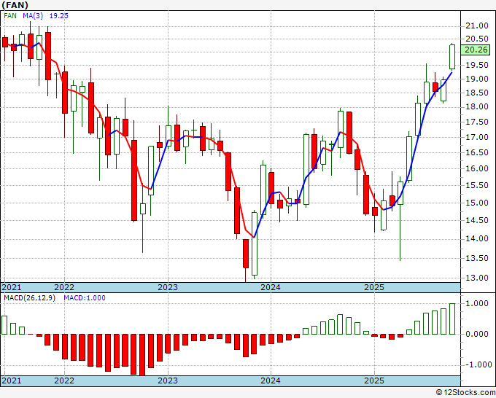The image size is (496, 398).
Task: Click the 16.00 price axis label
Action: pyautogui.click(x=477, y=168)
